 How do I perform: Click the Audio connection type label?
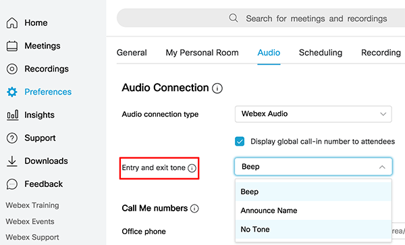coord(160,114)
